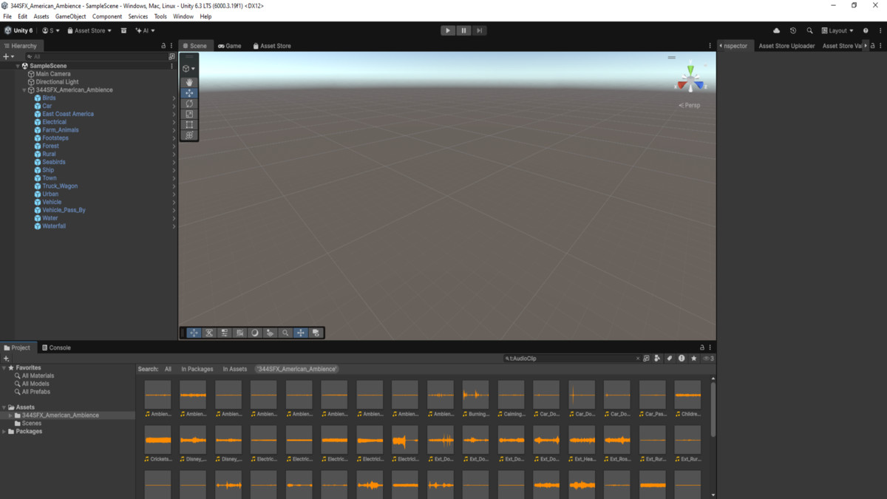Toggle the Pause button
Viewport: 887px width, 499px height.
(x=463, y=30)
